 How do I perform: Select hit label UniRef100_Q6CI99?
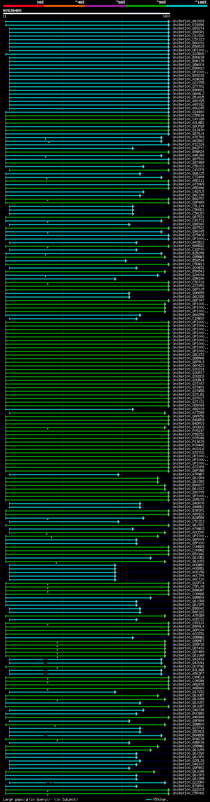(188, 195)
